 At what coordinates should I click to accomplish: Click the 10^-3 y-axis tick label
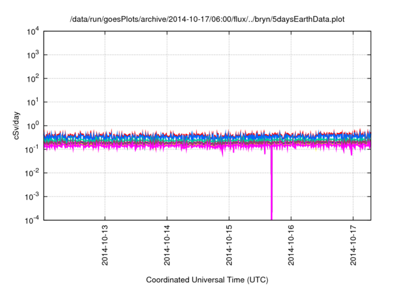[x=33, y=197]
